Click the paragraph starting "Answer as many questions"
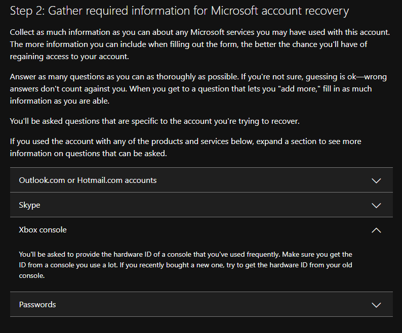402x333 pixels. point(198,89)
